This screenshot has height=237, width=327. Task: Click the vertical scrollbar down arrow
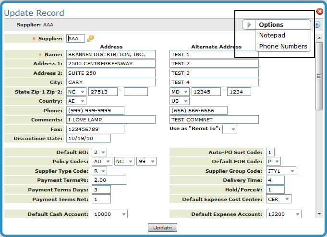click(319, 213)
